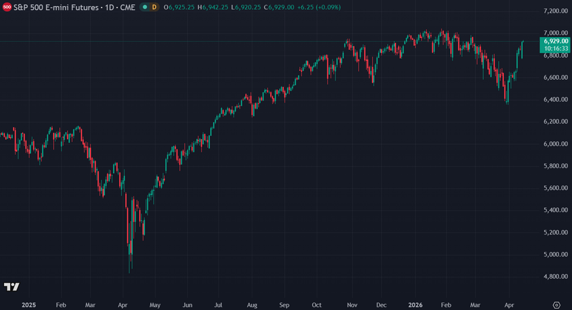Click the 6,000.00 price axis label
The width and height of the screenshot is (572, 310).
tap(555, 144)
